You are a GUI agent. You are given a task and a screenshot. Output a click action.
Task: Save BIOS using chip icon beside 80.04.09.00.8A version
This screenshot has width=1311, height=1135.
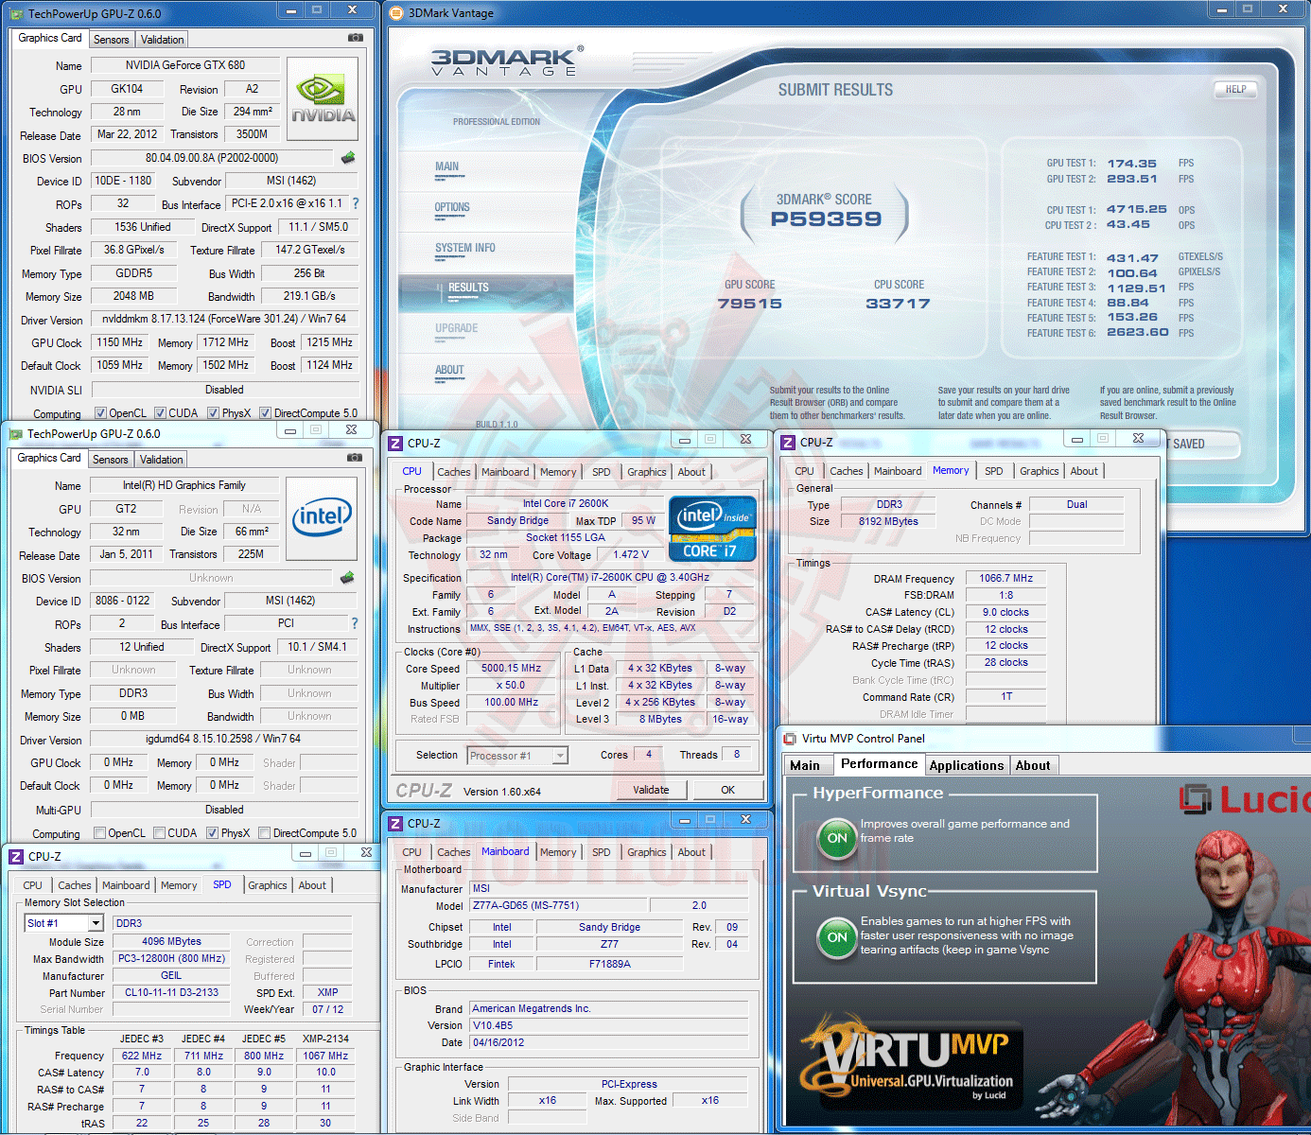[348, 158]
